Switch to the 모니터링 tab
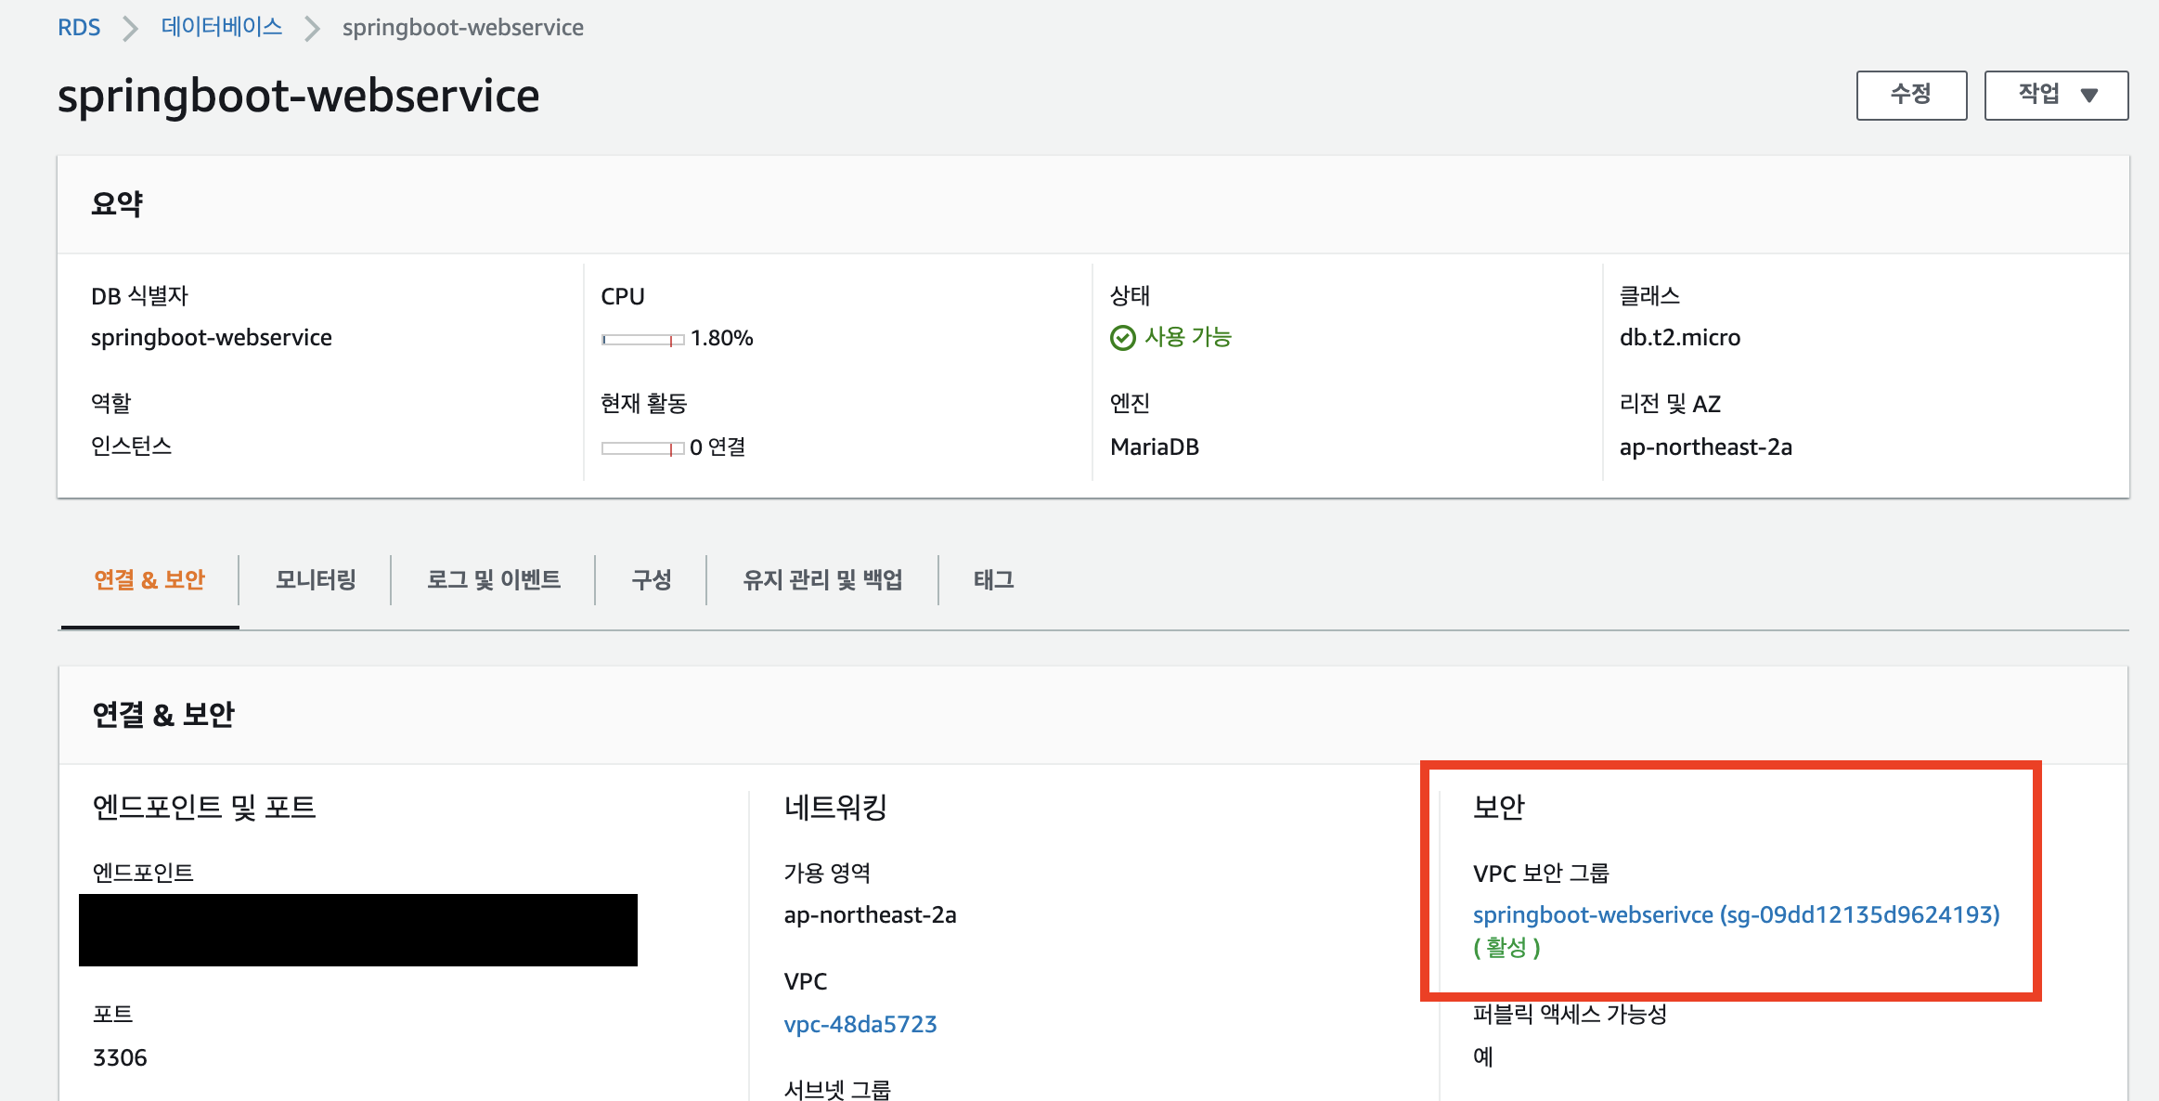Screen dimensions: 2159x1101 pyautogui.click(x=316, y=580)
